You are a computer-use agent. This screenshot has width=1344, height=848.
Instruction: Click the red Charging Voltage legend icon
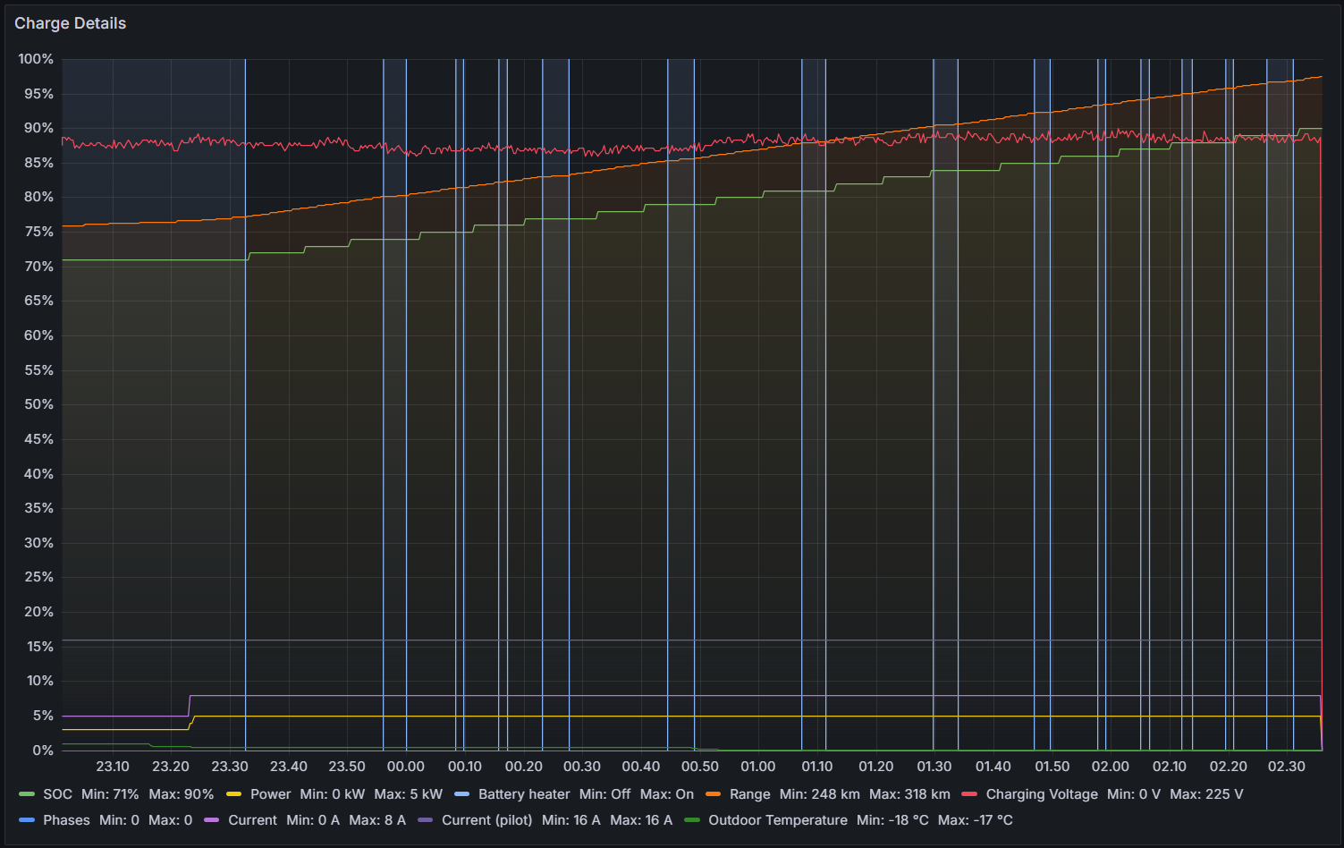969,794
